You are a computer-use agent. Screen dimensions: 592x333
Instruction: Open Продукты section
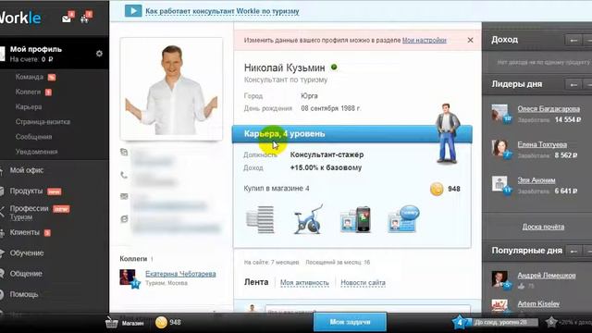(x=26, y=191)
